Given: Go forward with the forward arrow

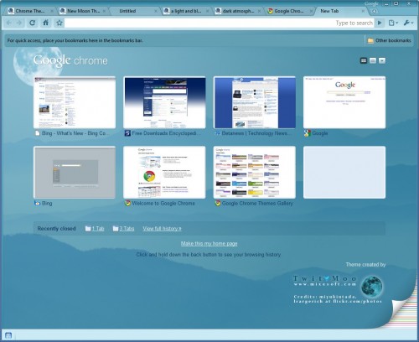Looking at the screenshot, I should pos(19,23).
